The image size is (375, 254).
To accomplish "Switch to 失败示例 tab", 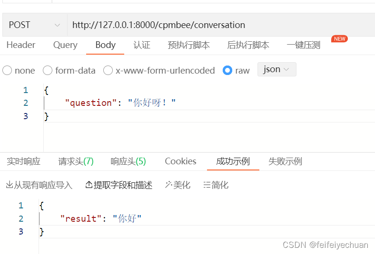I will pos(286,161).
